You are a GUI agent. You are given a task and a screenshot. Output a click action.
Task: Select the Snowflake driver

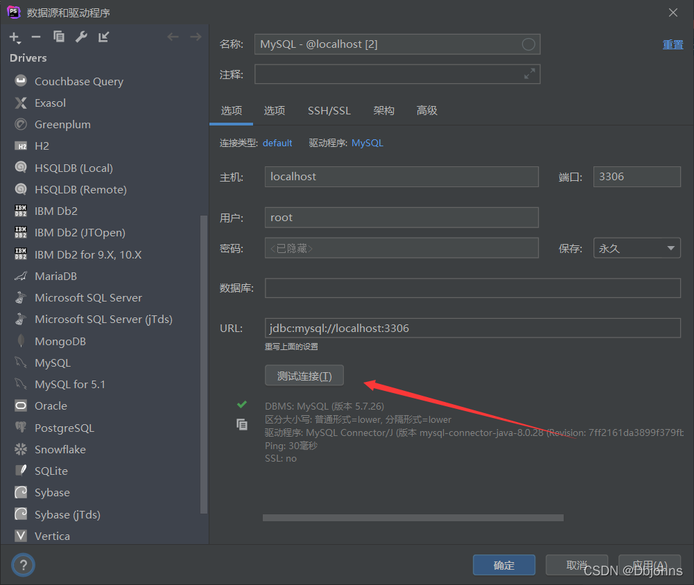(x=60, y=450)
